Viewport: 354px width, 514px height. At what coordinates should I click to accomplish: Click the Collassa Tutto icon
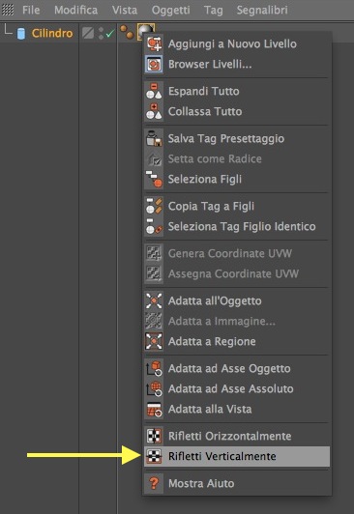pyautogui.click(x=154, y=111)
